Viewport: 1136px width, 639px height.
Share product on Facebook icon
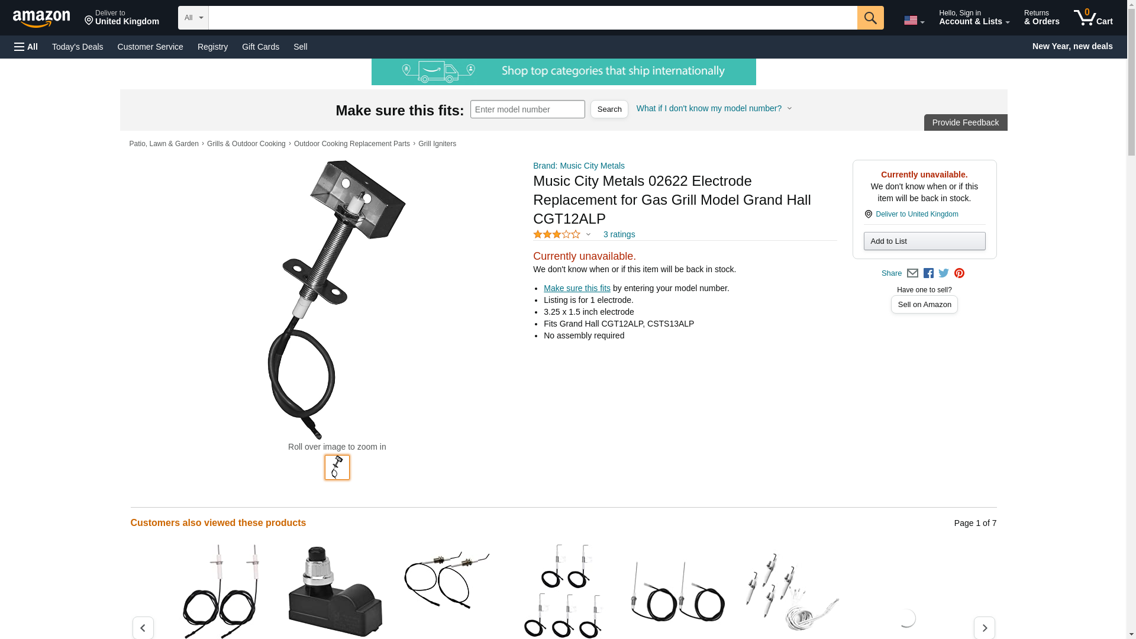click(928, 273)
